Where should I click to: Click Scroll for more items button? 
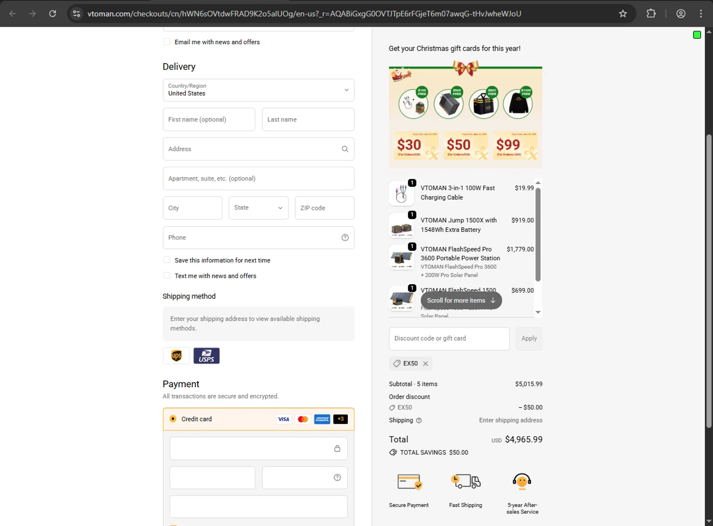point(461,300)
